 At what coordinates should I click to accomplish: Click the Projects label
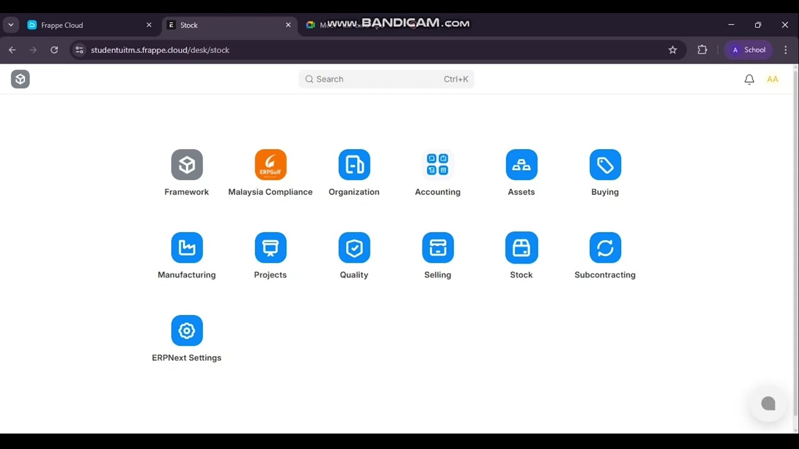tap(270, 275)
